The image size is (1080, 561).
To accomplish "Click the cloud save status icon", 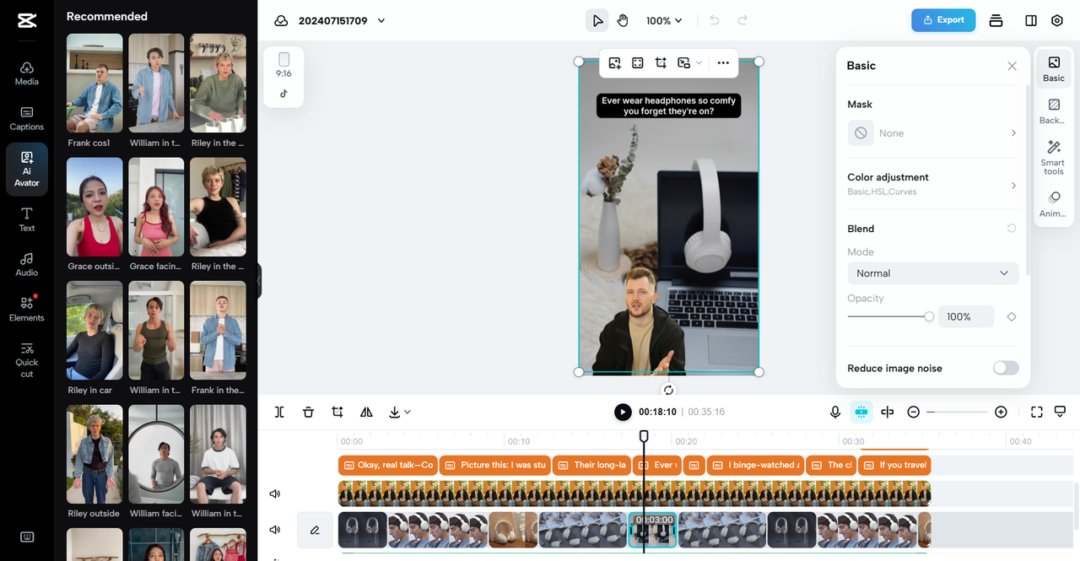I will (281, 20).
